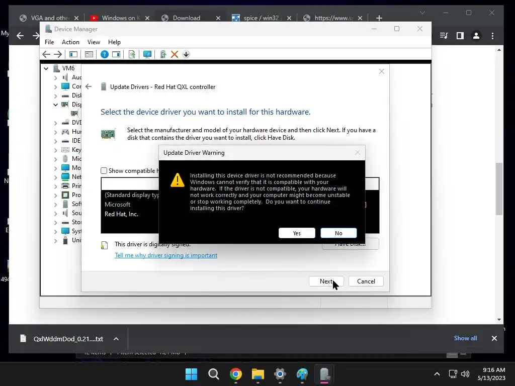
Task: Expand System devices node in device tree
Action: pos(55,232)
